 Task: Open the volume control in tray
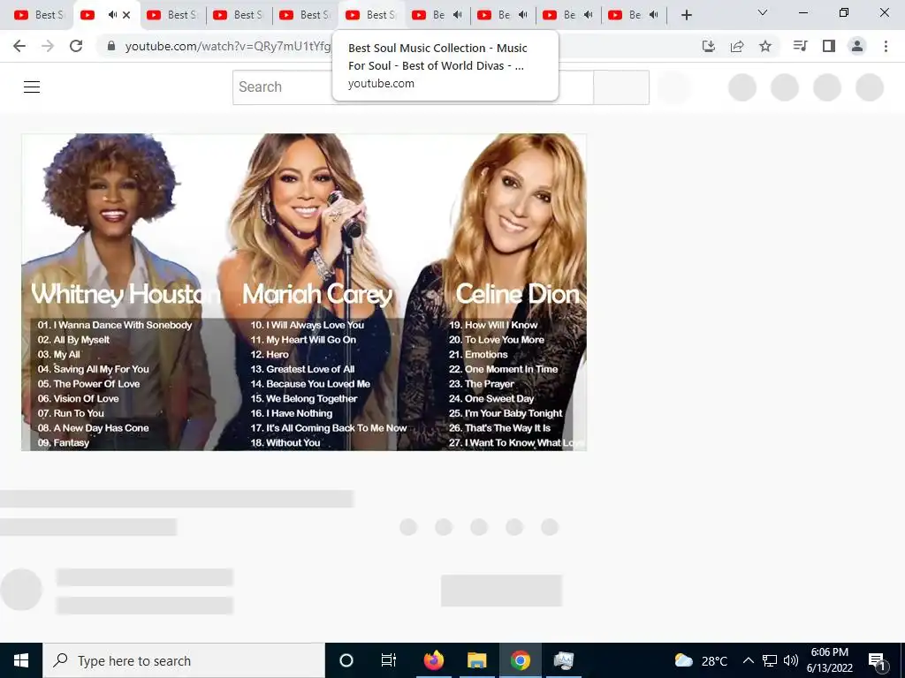791,660
